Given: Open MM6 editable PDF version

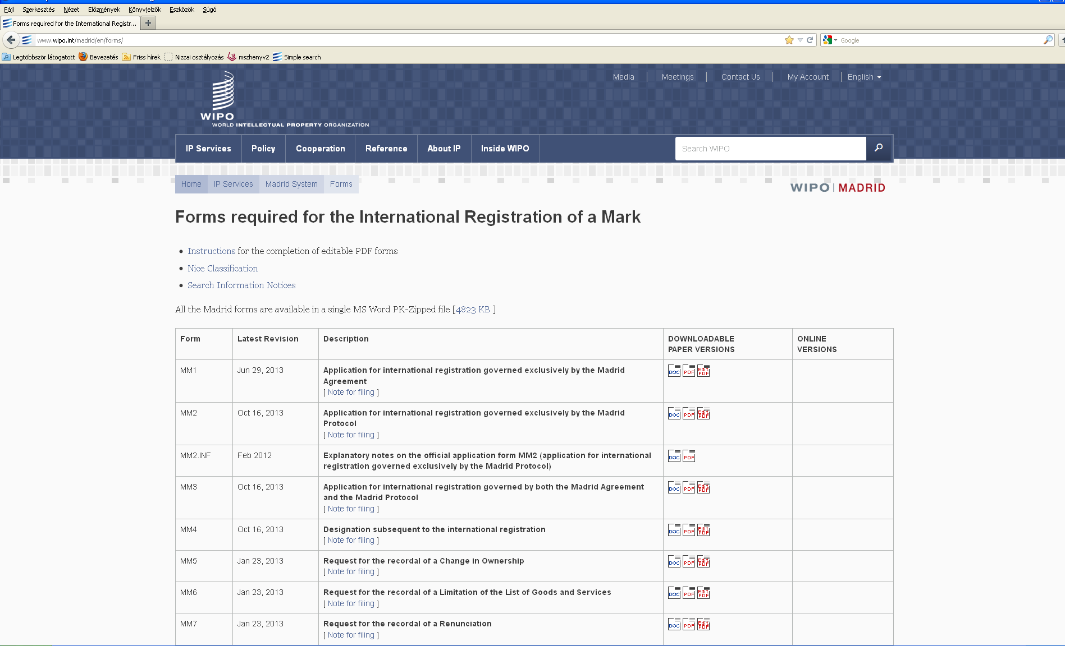Looking at the screenshot, I should 703,593.
